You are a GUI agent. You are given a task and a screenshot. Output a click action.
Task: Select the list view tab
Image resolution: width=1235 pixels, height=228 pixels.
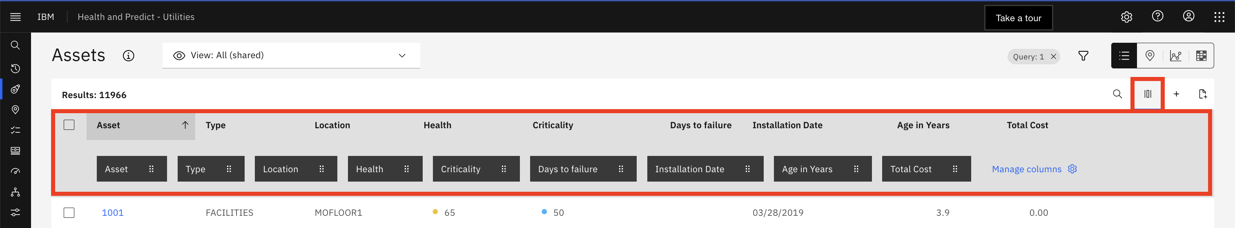click(x=1124, y=56)
